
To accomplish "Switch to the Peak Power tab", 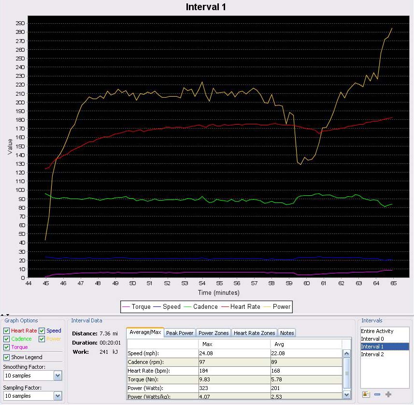I will coord(179,333).
